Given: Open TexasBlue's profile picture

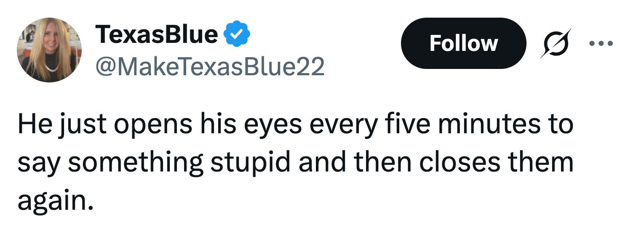Looking at the screenshot, I should click(x=49, y=50).
